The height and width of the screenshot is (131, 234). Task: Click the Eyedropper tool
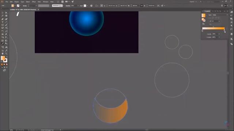[3, 44]
